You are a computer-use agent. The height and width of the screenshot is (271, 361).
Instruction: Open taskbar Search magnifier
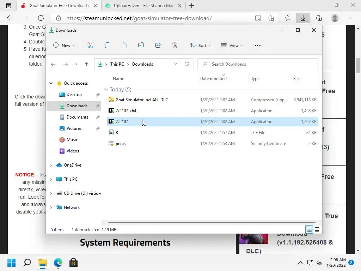[x=27, y=263]
